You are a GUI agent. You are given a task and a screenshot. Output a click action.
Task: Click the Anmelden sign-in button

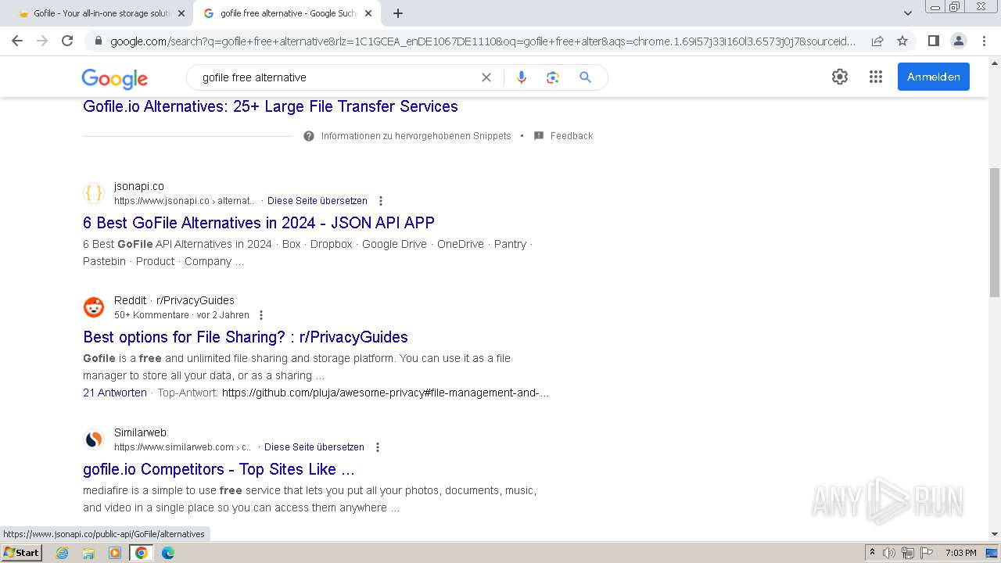(934, 77)
